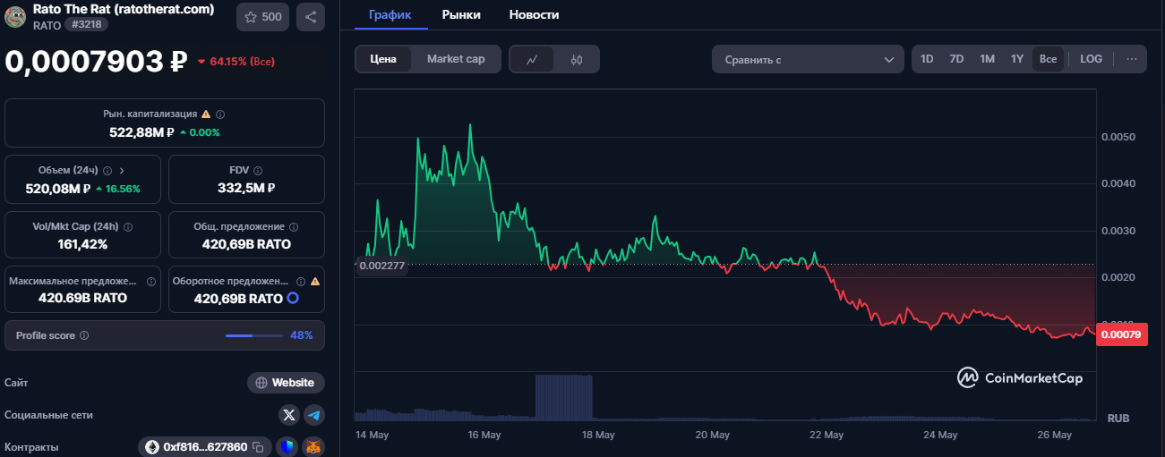Open info icon beside Объем (24ч)
The width and height of the screenshot is (1165, 457).
107,170
